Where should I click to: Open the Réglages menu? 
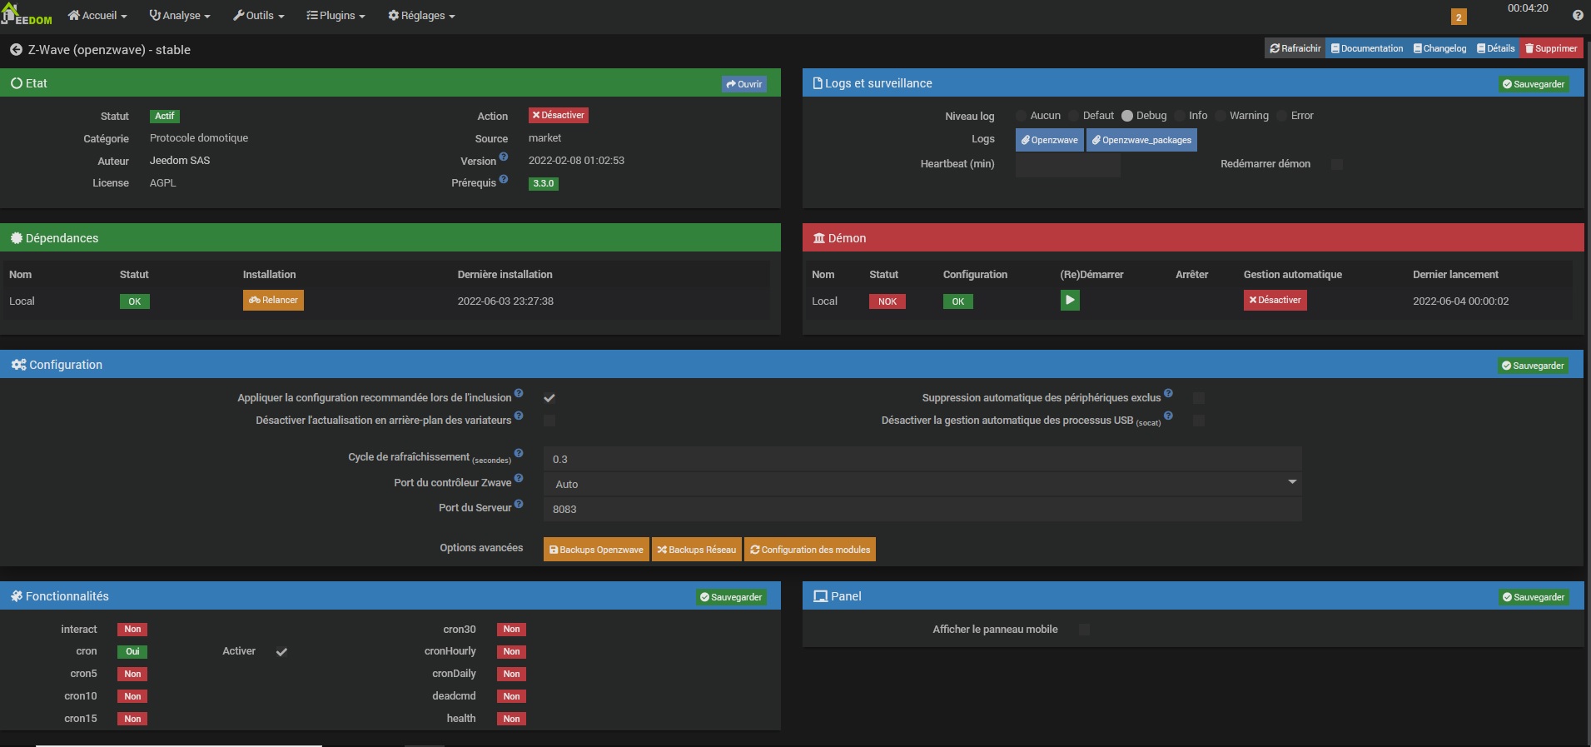tap(421, 15)
